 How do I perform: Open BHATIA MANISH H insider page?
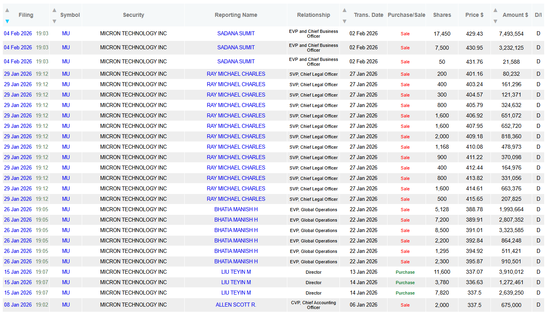pos(236,209)
